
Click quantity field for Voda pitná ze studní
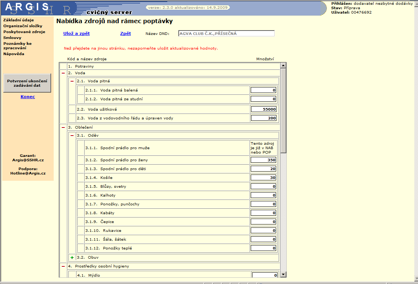[x=263, y=99]
